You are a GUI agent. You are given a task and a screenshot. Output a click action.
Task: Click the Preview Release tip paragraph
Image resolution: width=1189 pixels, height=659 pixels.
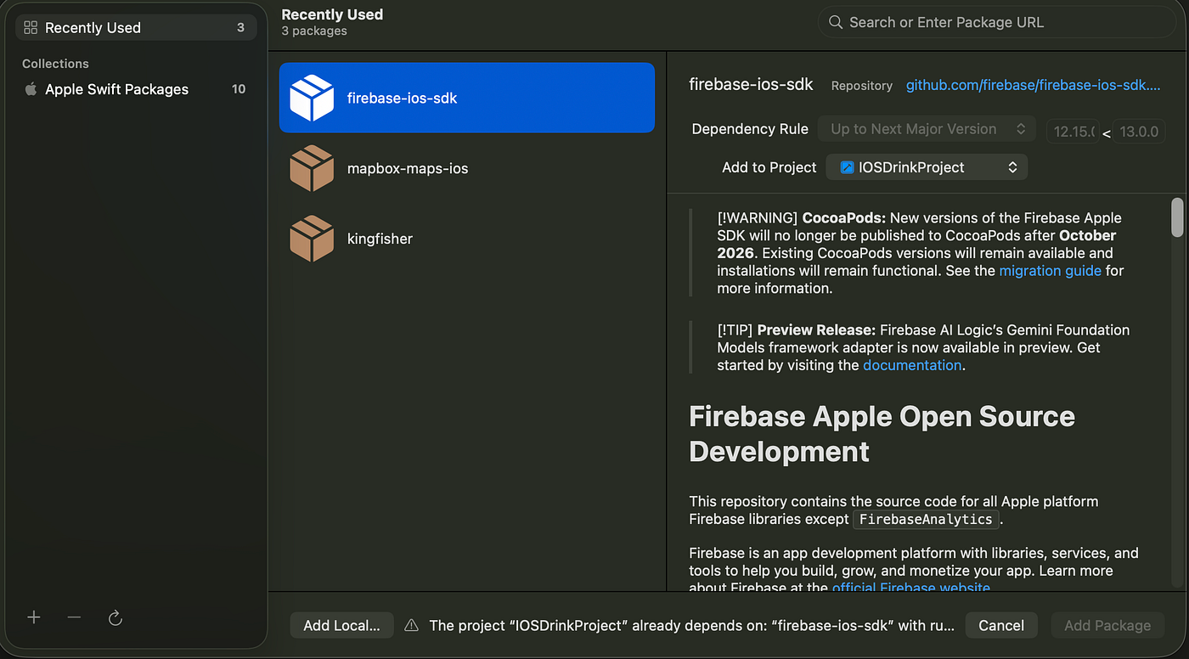click(x=923, y=347)
